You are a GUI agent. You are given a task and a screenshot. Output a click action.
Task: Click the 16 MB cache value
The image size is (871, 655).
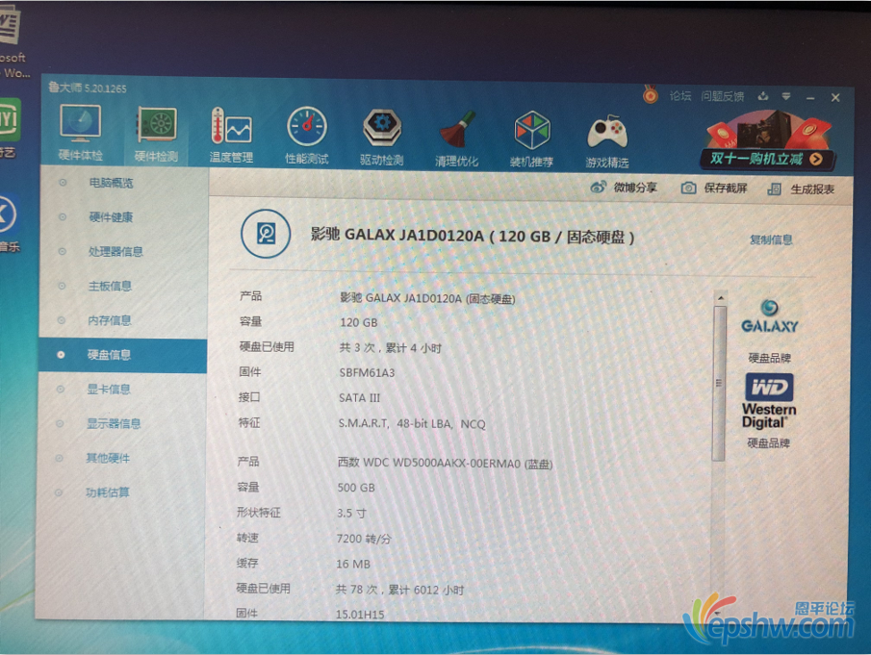[353, 564]
